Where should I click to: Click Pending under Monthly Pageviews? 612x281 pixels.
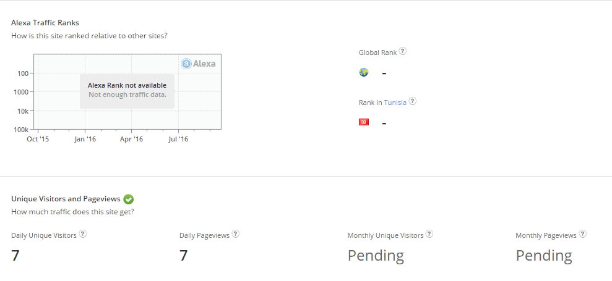[x=544, y=255]
